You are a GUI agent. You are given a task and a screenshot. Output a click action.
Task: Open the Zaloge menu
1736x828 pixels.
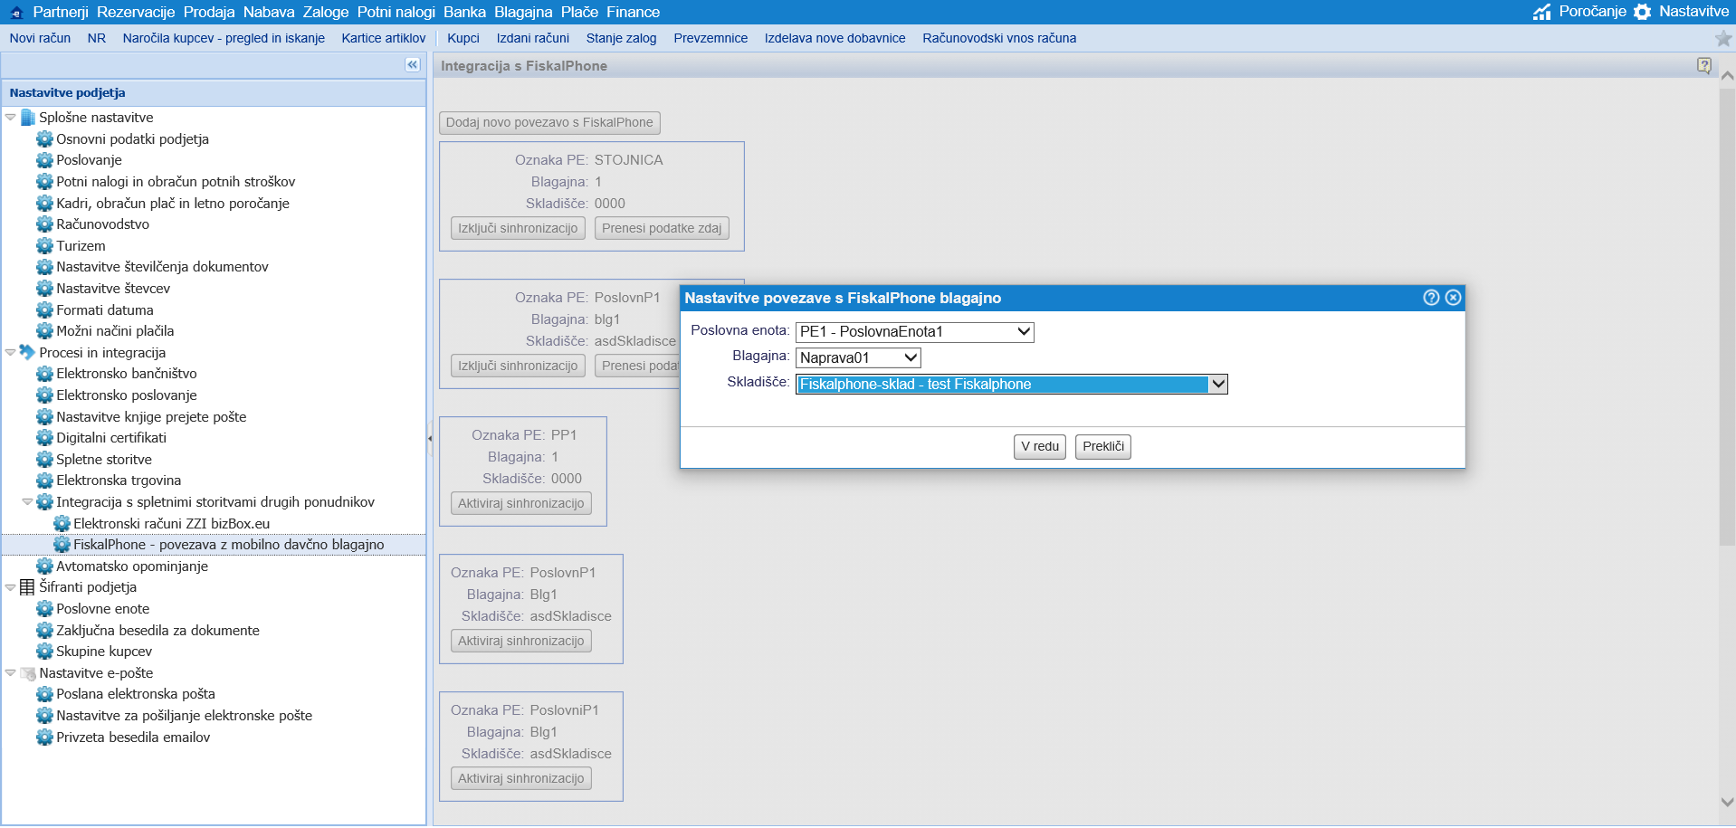(326, 12)
